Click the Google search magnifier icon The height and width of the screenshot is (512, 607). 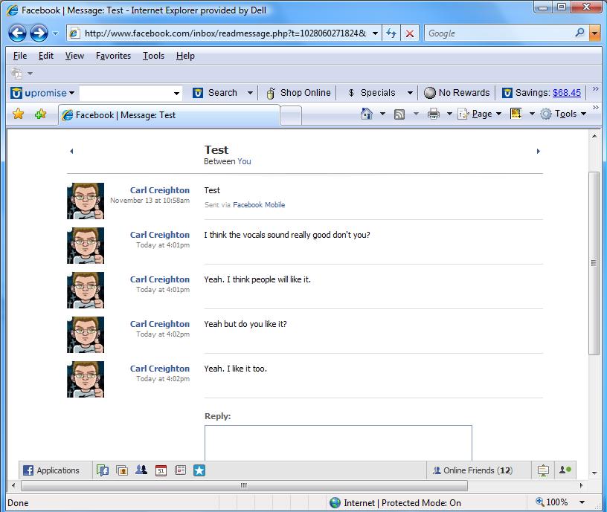[579, 33]
